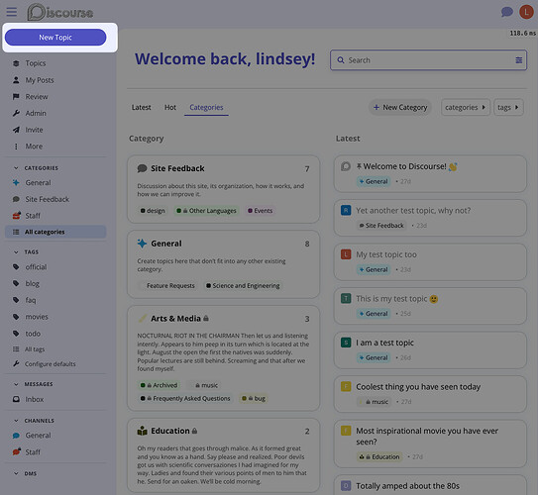Image resolution: width=538 pixels, height=495 pixels.
Task: Click the Admin wrench icon in the sidebar
Action: 16,113
